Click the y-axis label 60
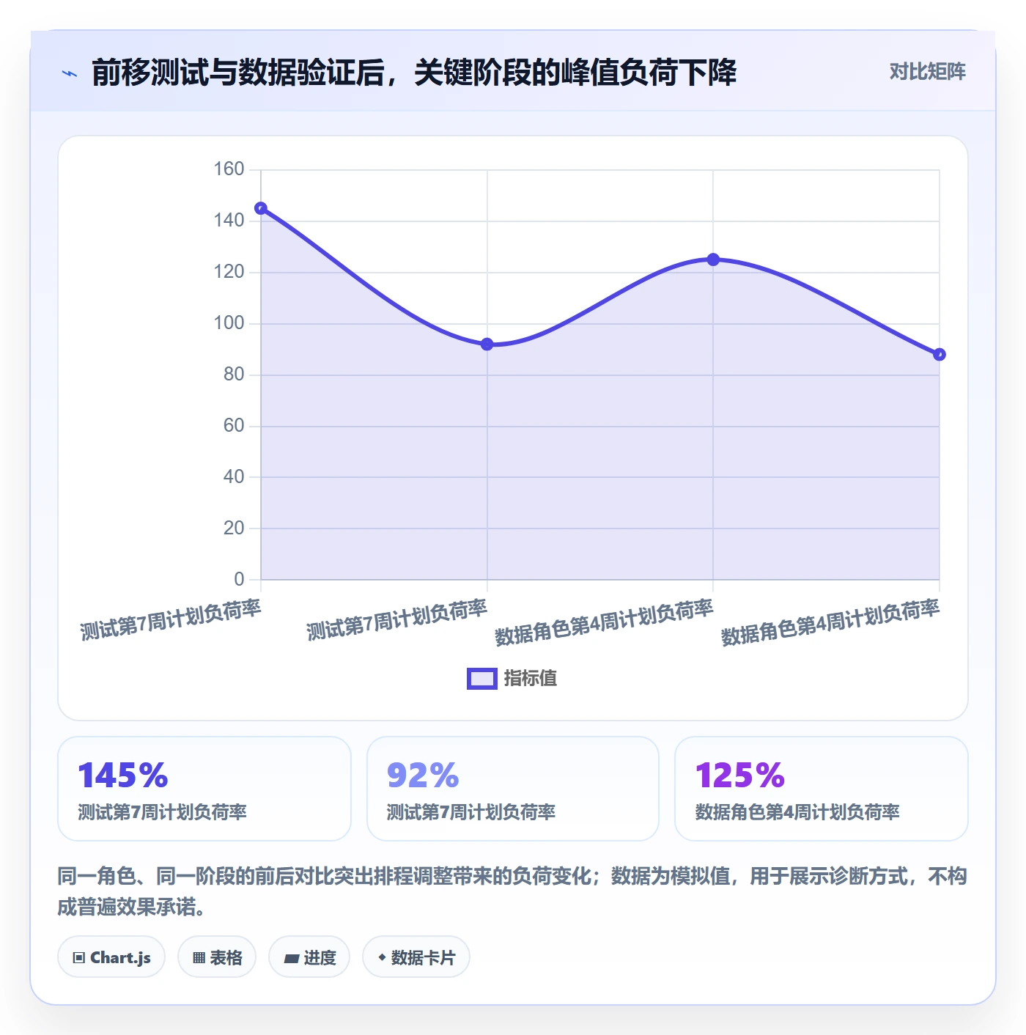Viewport: 1026px width, 1035px height. pyautogui.click(x=234, y=426)
